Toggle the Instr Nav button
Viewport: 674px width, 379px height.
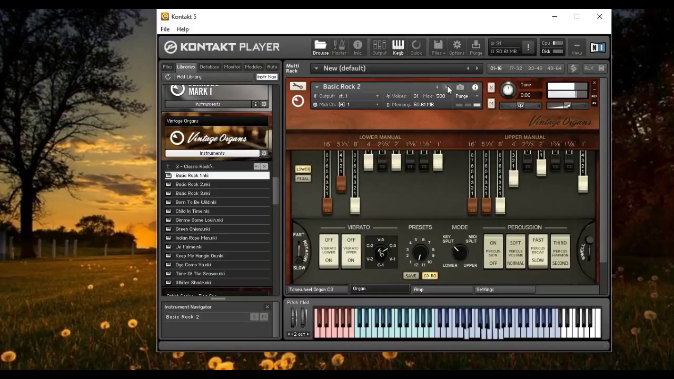(267, 77)
